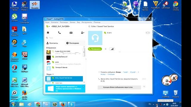Collapse the Skype contacts group arrow
Screen dimensions: 191x107
[53, 74]
